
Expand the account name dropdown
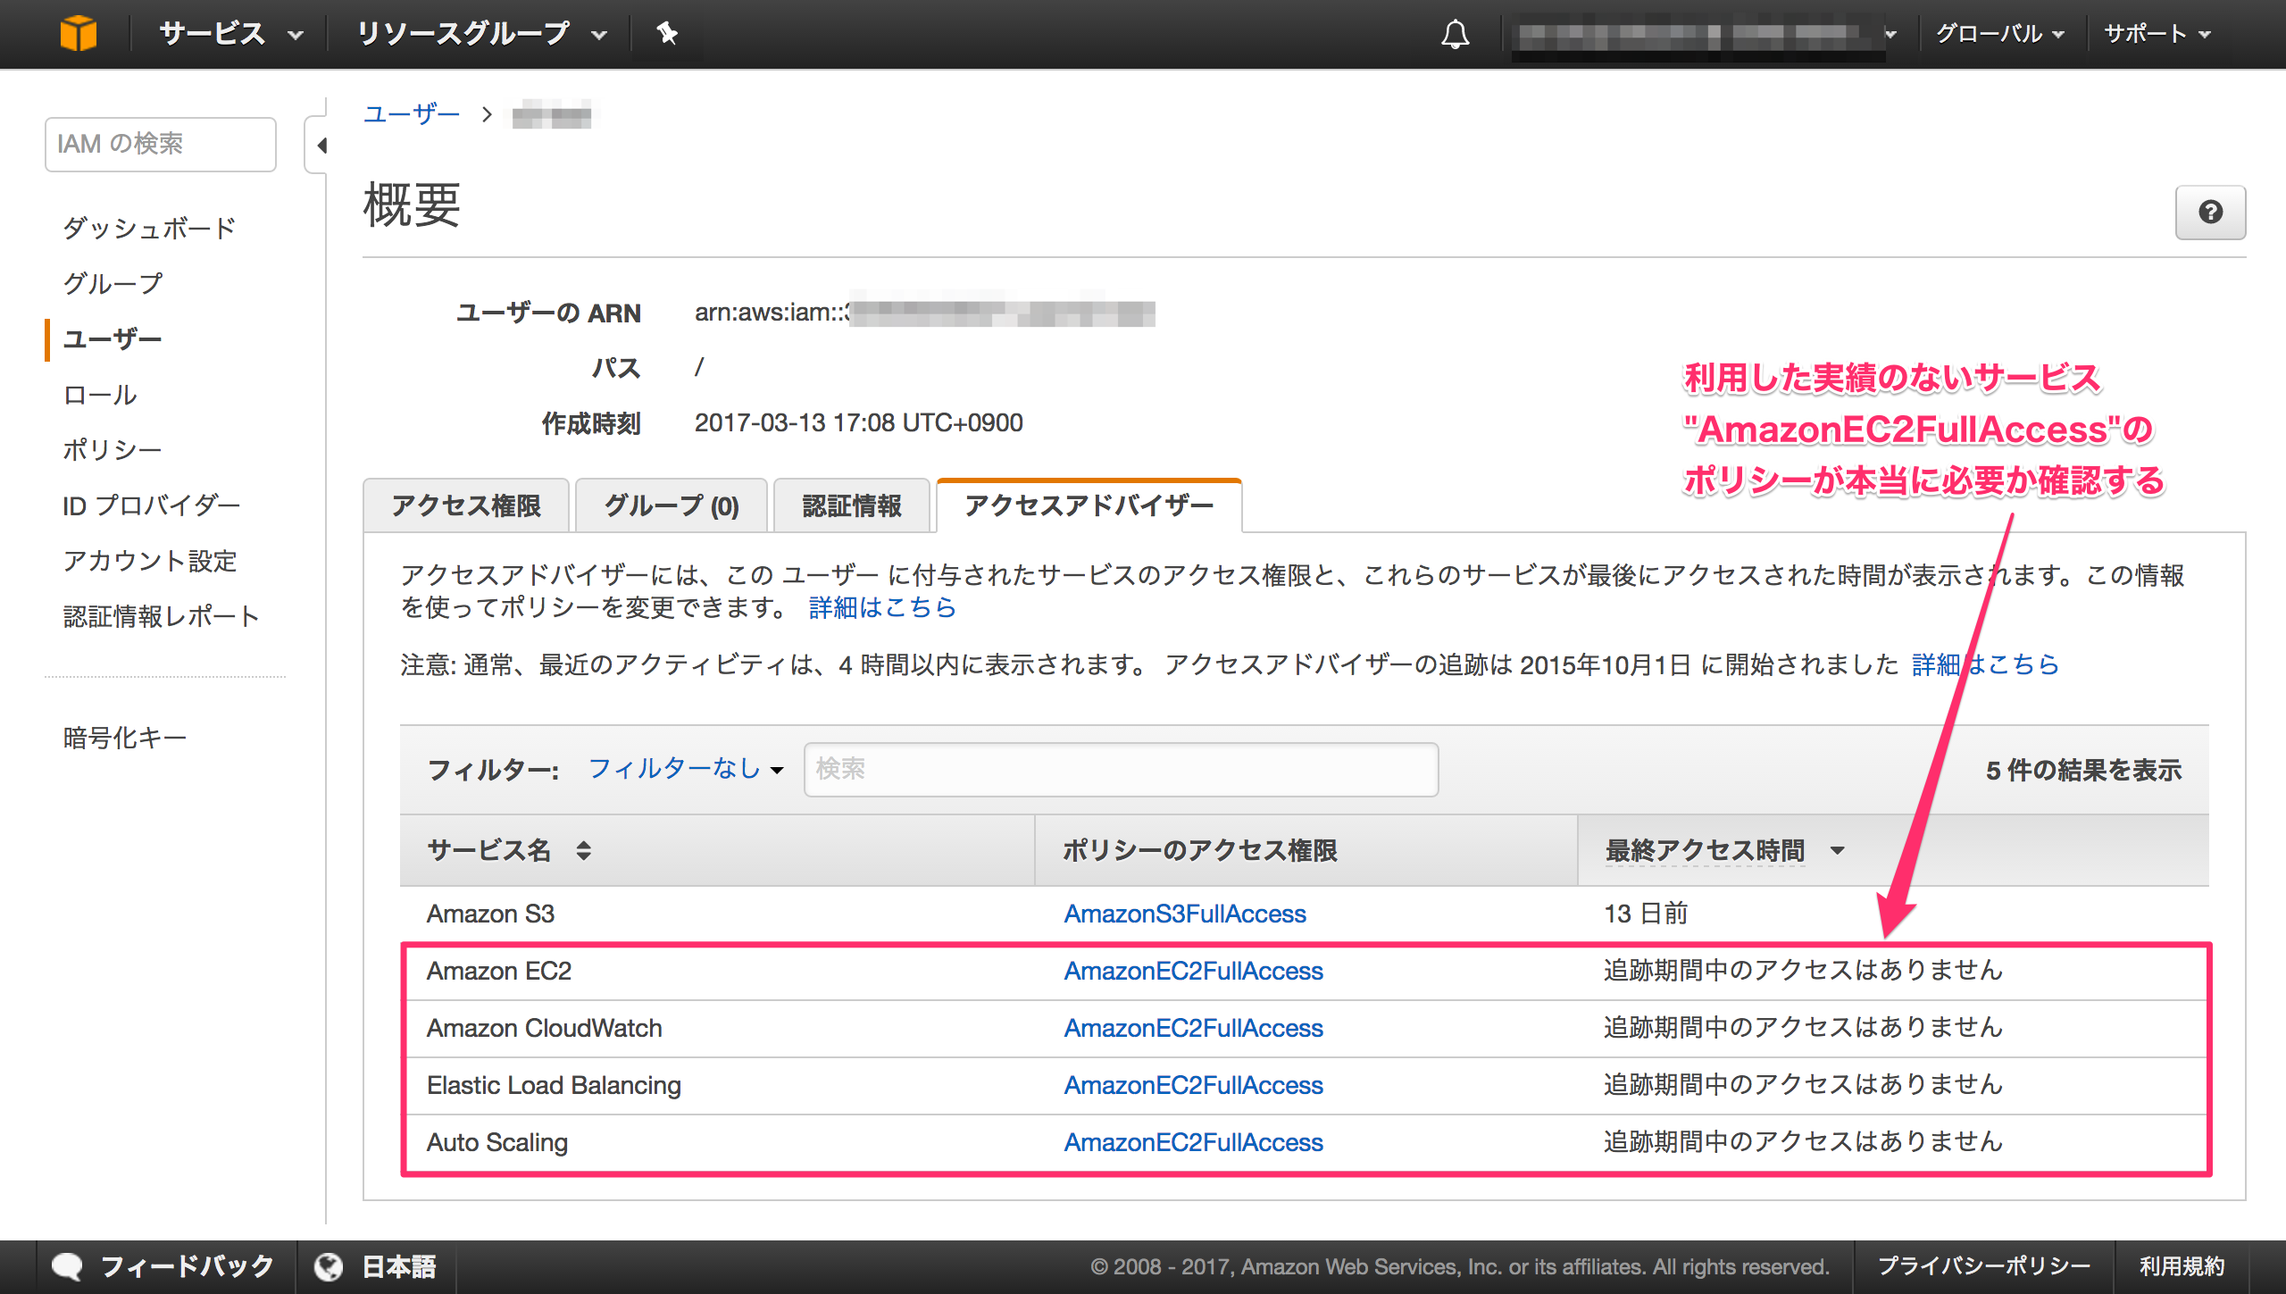pyautogui.click(x=1706, y=34)
